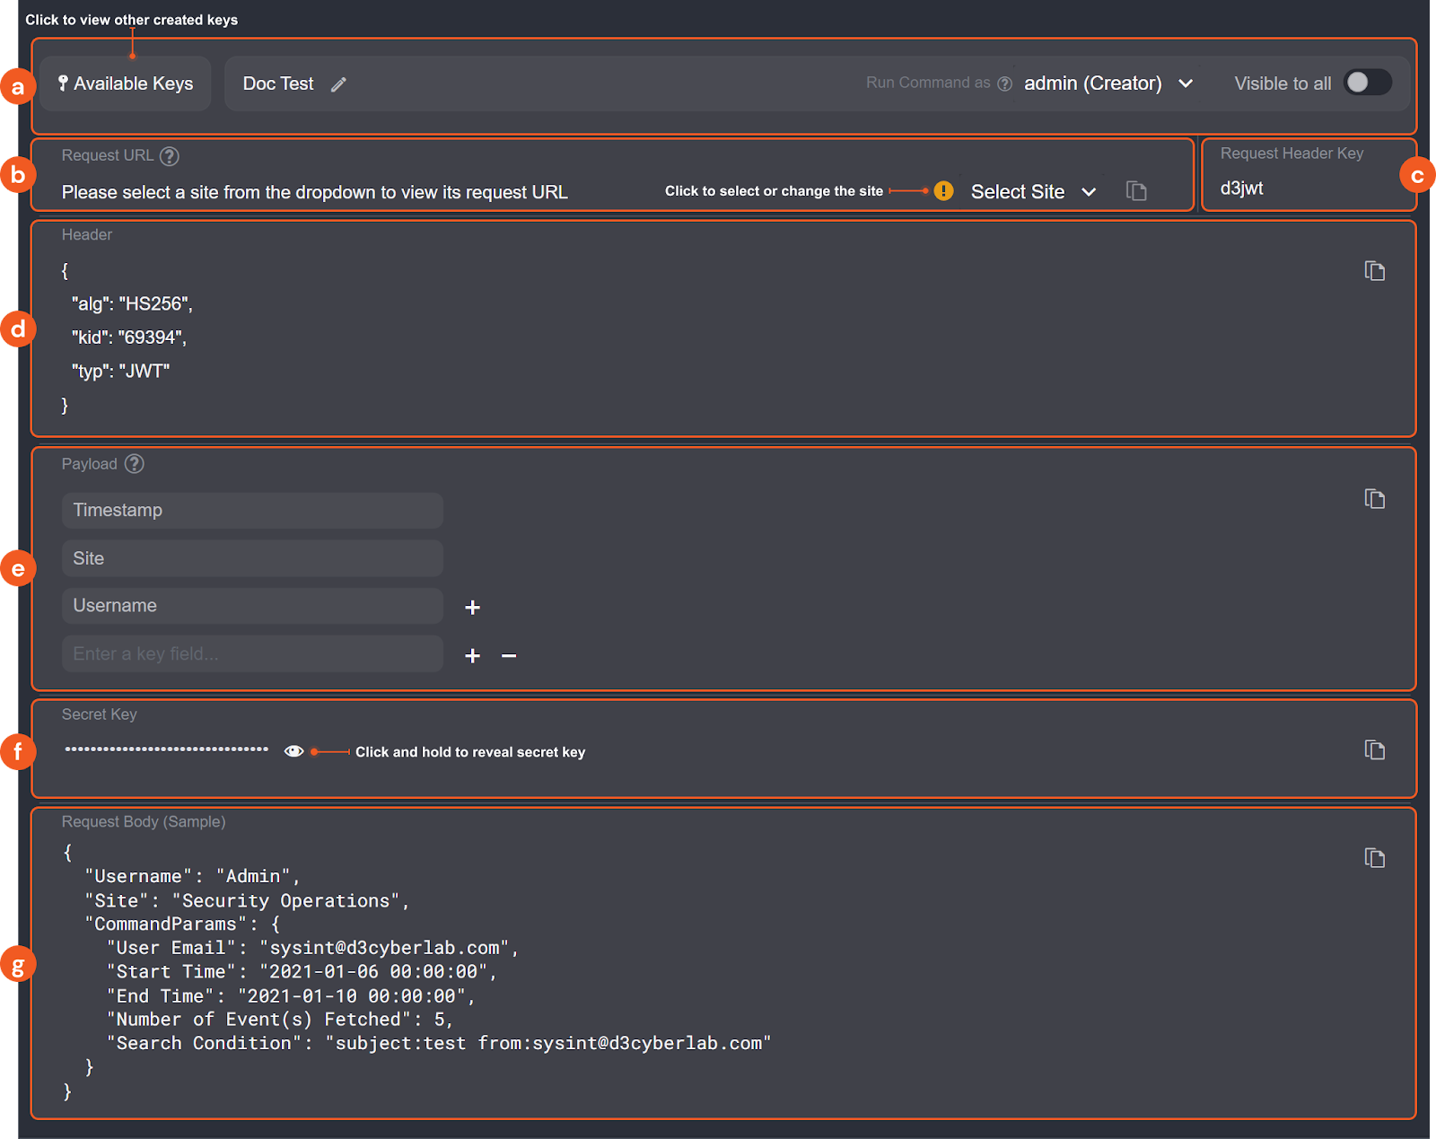This screenshot has height=1139, width=1436.
Task: Open the Select Site dropdown
Action: tap(1034, 191)
